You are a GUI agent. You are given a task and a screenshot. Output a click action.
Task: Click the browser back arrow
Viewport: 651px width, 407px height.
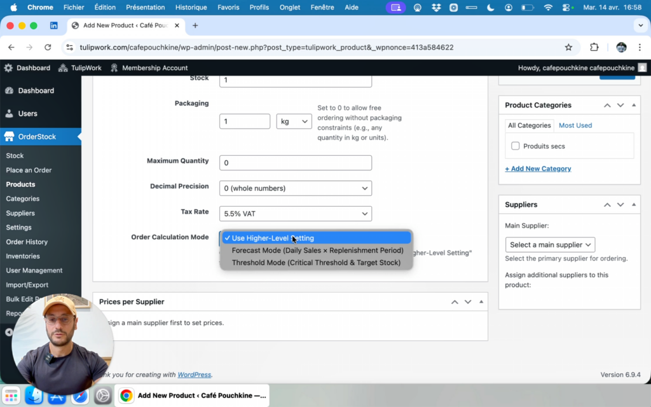pos(11,47)
